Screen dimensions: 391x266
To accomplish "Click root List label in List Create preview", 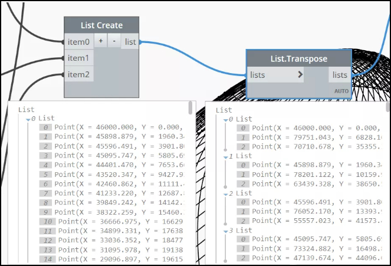I will click(26, 110).
